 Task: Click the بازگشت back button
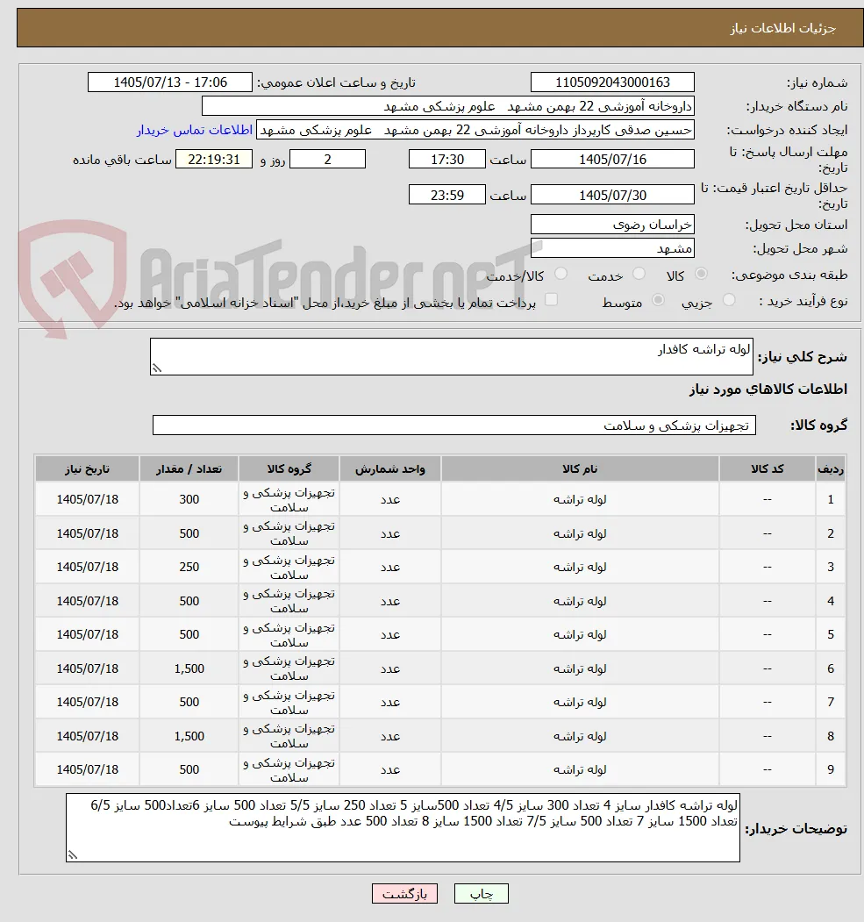(404, 894)
